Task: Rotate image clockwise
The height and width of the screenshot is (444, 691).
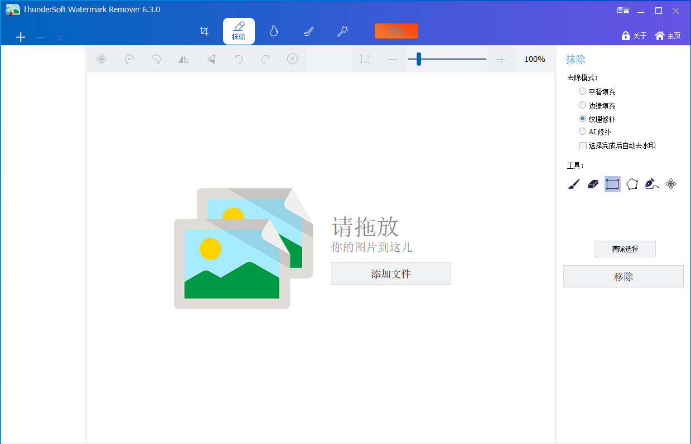Action: tap(156, 59)
